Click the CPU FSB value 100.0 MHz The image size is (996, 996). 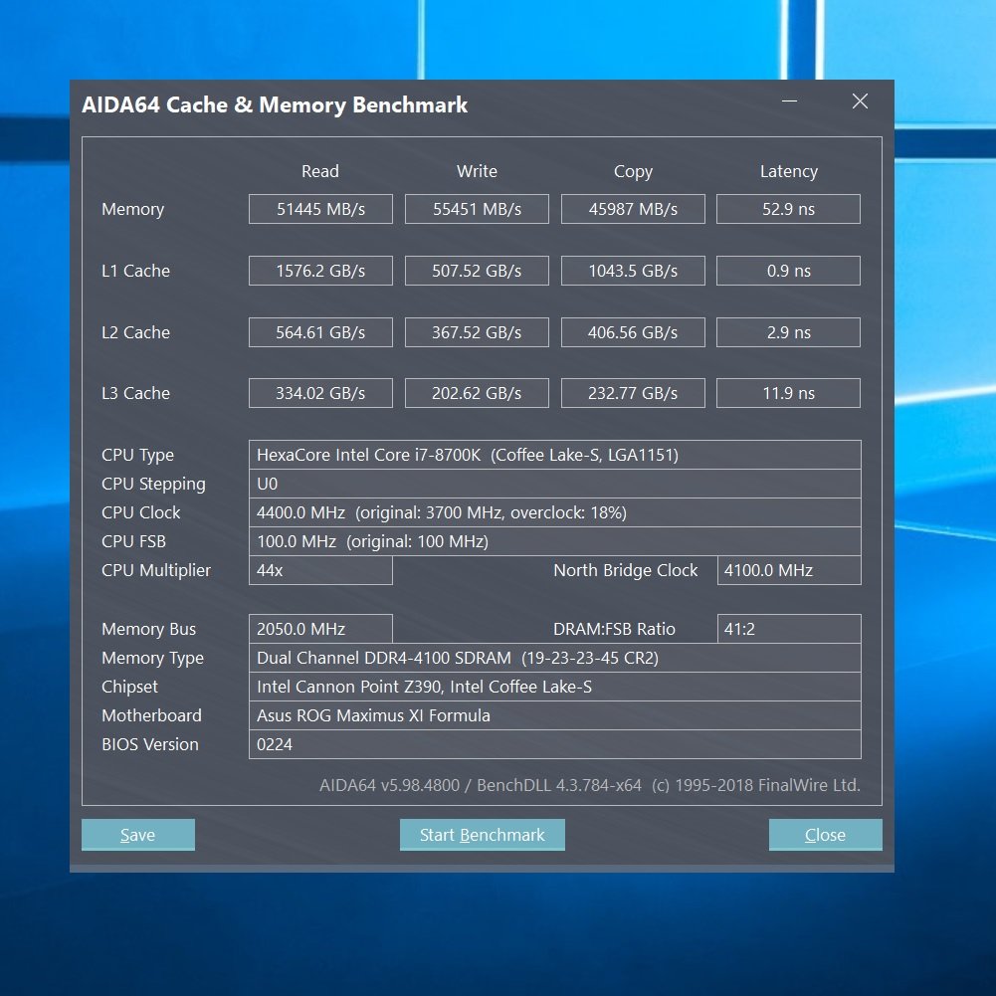555,541
